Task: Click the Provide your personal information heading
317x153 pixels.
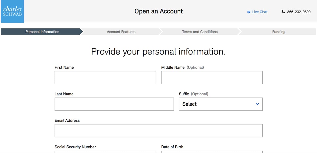Action: 158,52
